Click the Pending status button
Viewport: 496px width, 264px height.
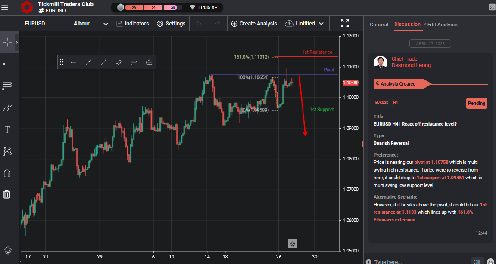coord(476,103)
